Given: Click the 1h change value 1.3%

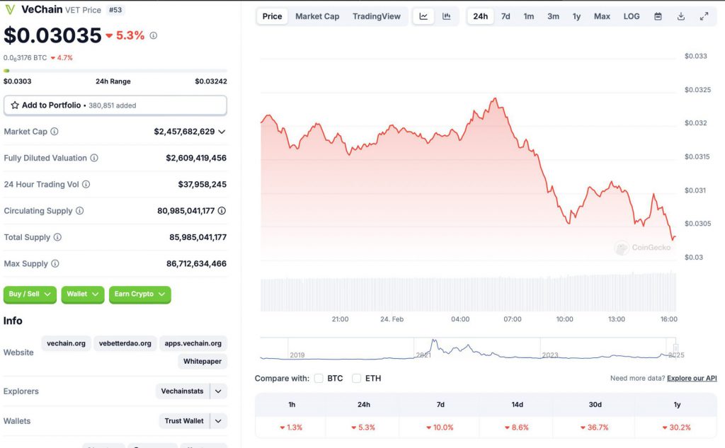Looking at the screenshot, I should click(291, 427).
